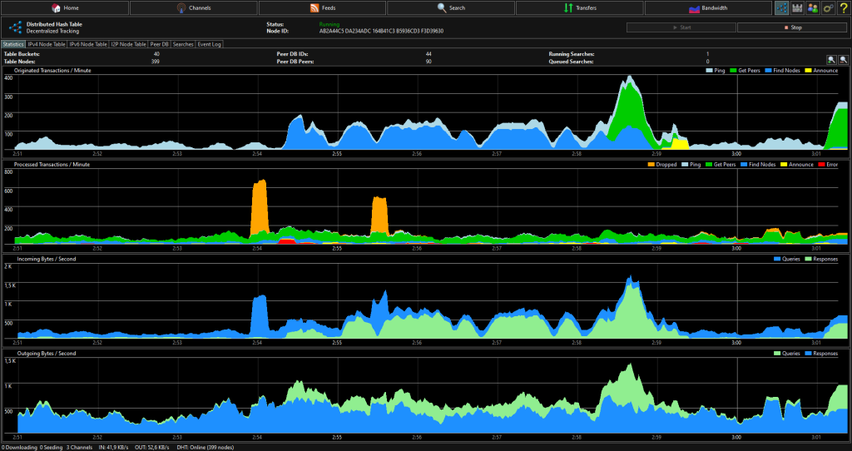Click the Peer DB Peers value 90
Screen dimensions: 852x451
(x=428, y=62)
